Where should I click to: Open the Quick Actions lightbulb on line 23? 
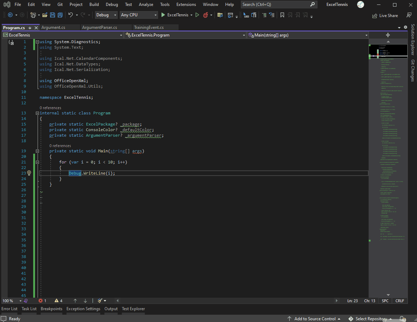tap(29, 173)
